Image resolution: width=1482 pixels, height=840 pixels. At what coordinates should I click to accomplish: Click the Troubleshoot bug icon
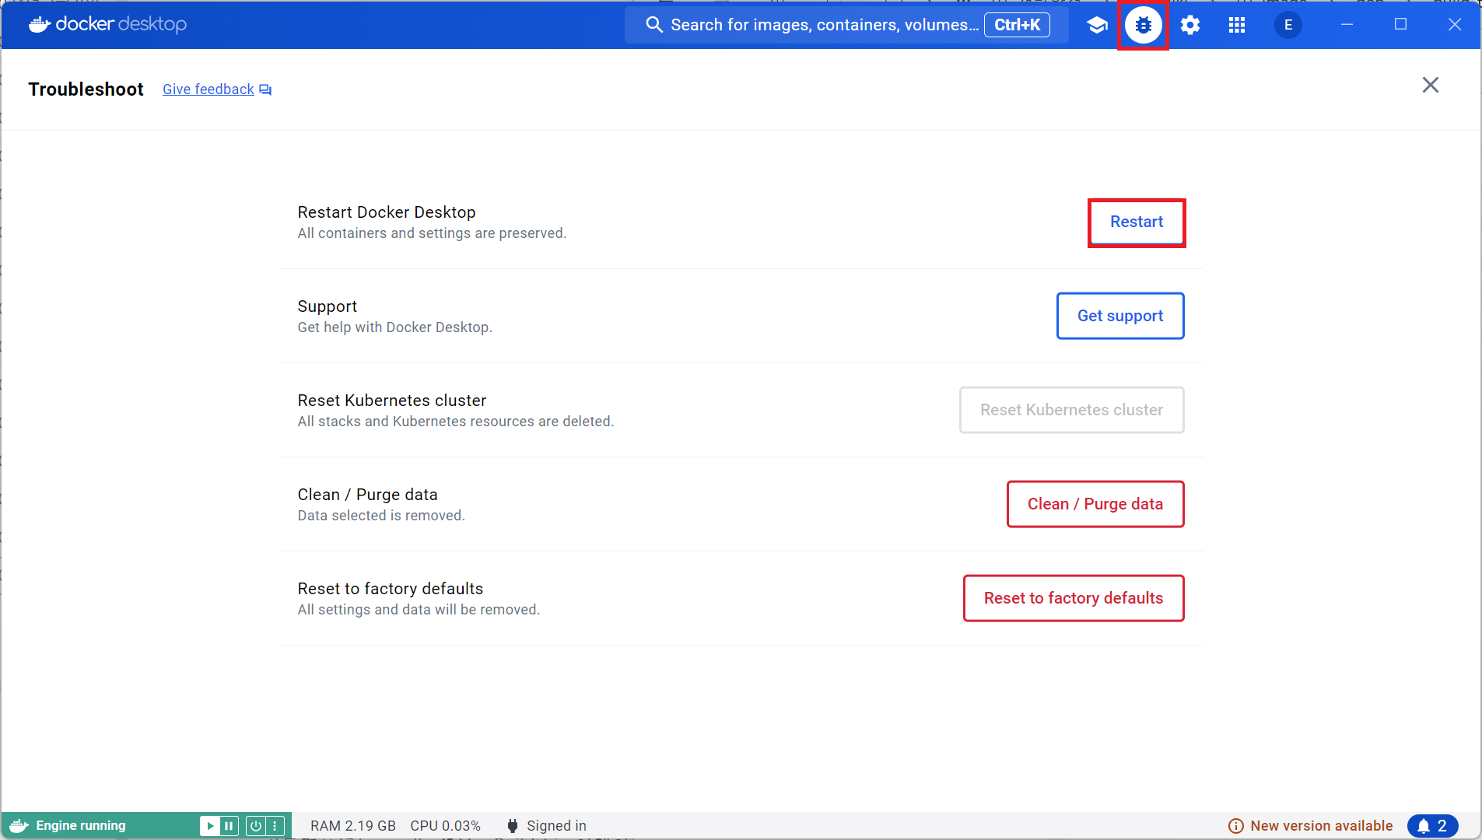click(1143, 25)
